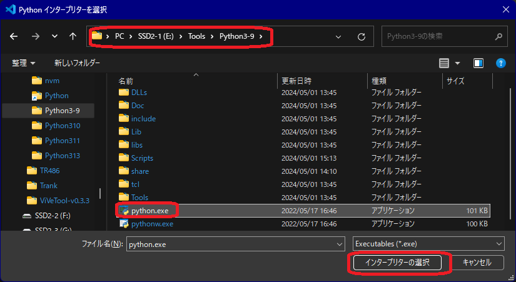
Task: Click the share folder icon
Action: click(124, 171)
